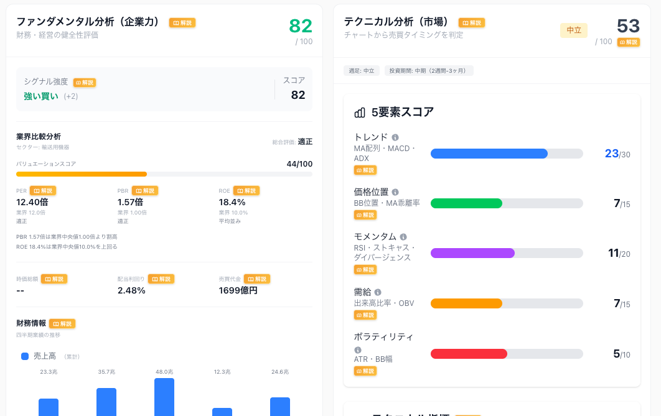Show 解説 for 配当利回り
661x416 pixels.
pyautogui.click(x=161, y=279)
